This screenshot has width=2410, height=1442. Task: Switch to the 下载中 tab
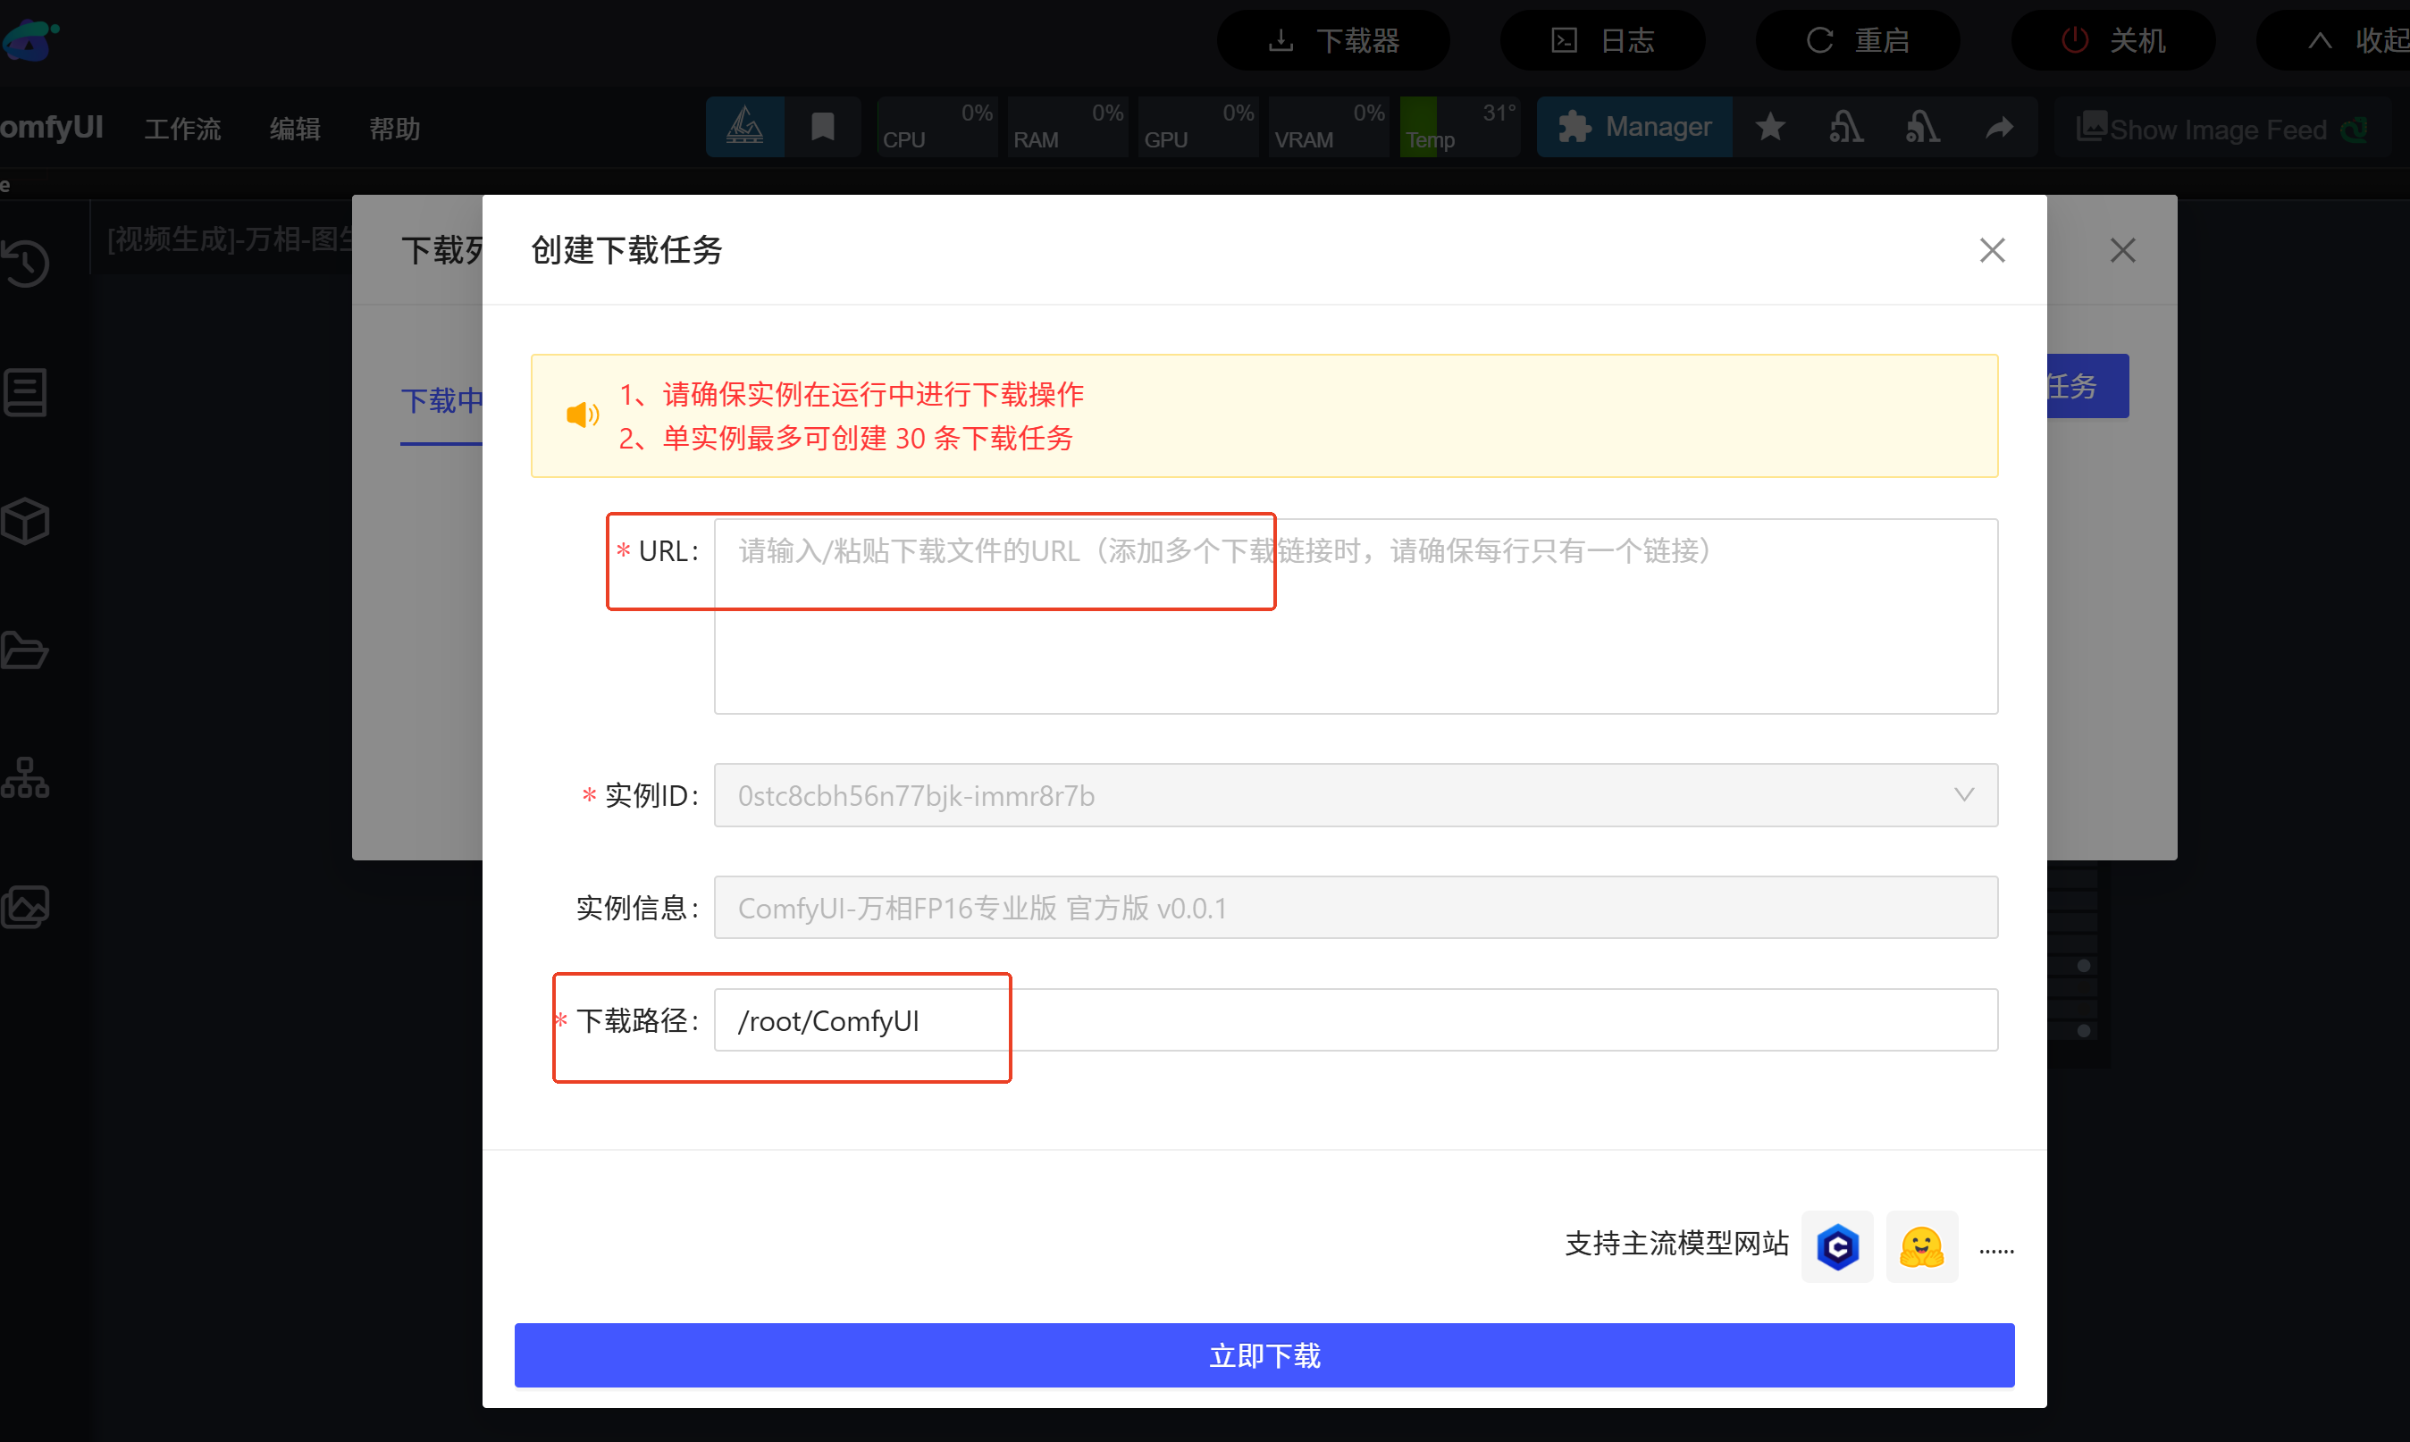tap(441, 400)
